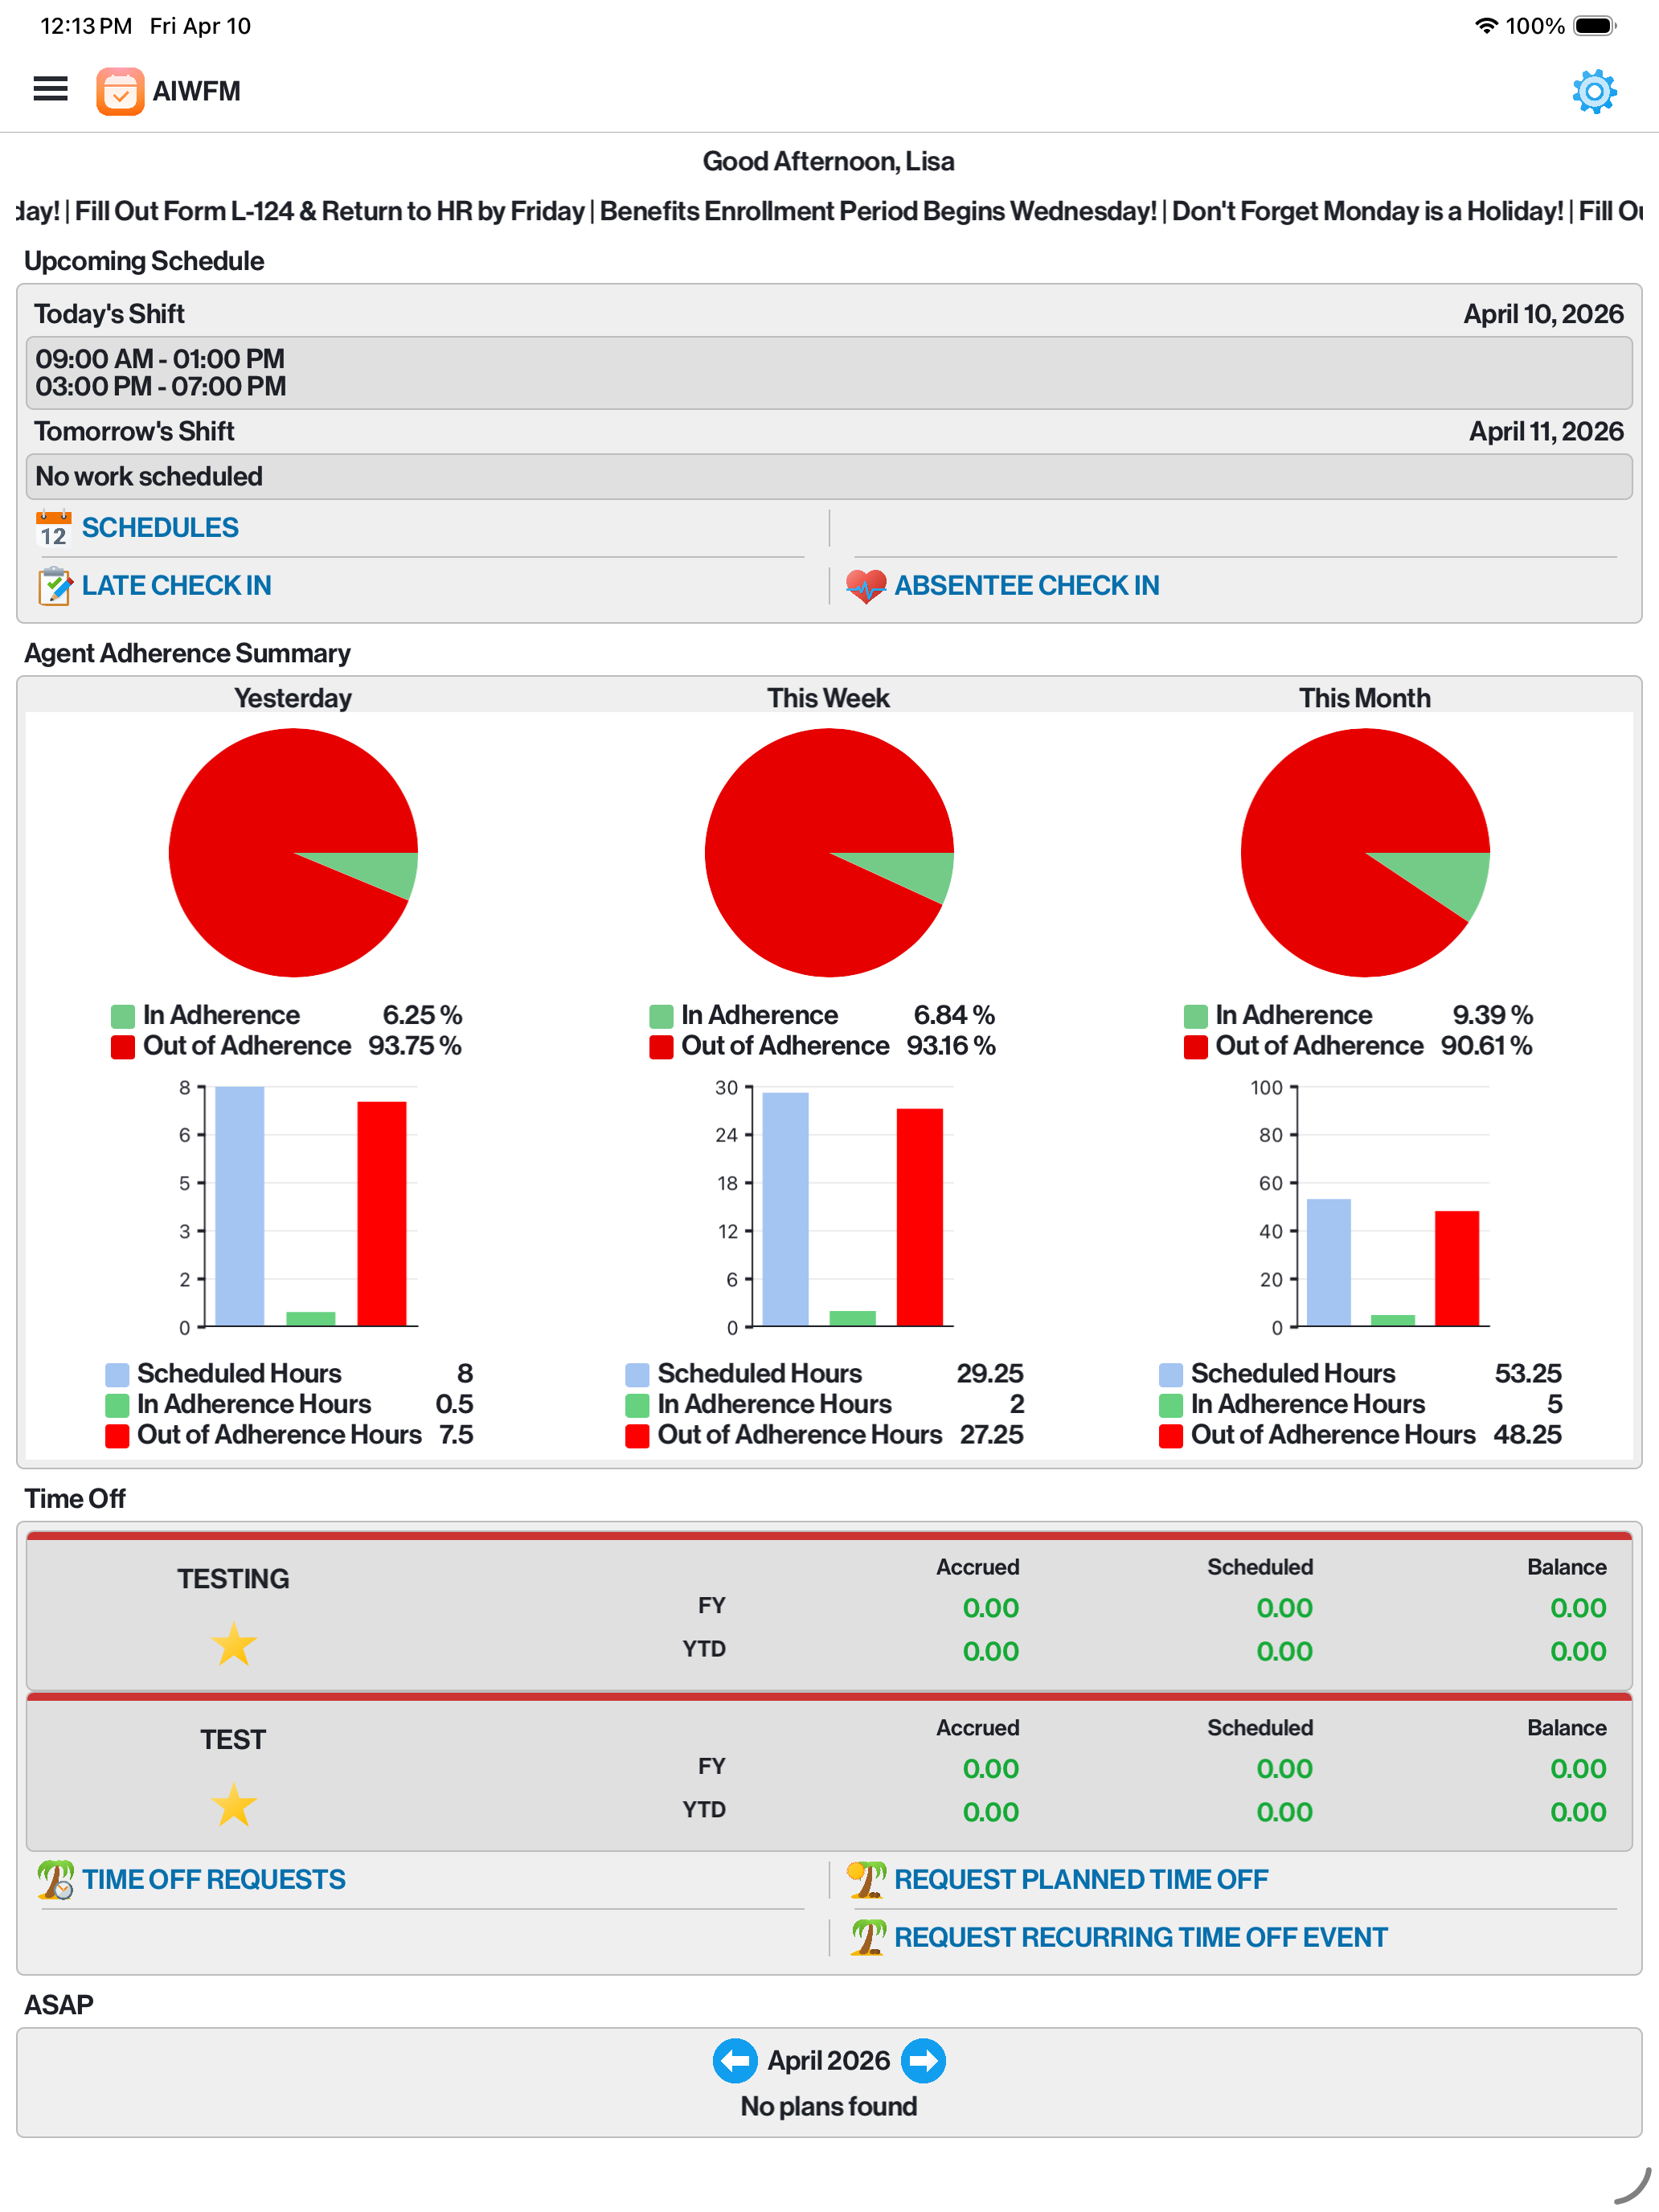Viewport: 1659px width, 2212px height.
Task: Tap the 'No plans found' message
Action: 829,2107
